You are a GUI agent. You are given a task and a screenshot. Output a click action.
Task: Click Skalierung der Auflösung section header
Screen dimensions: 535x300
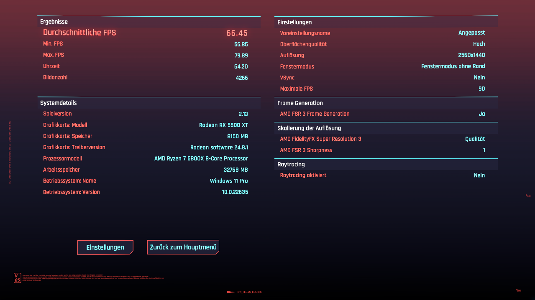tap(386, 128)
